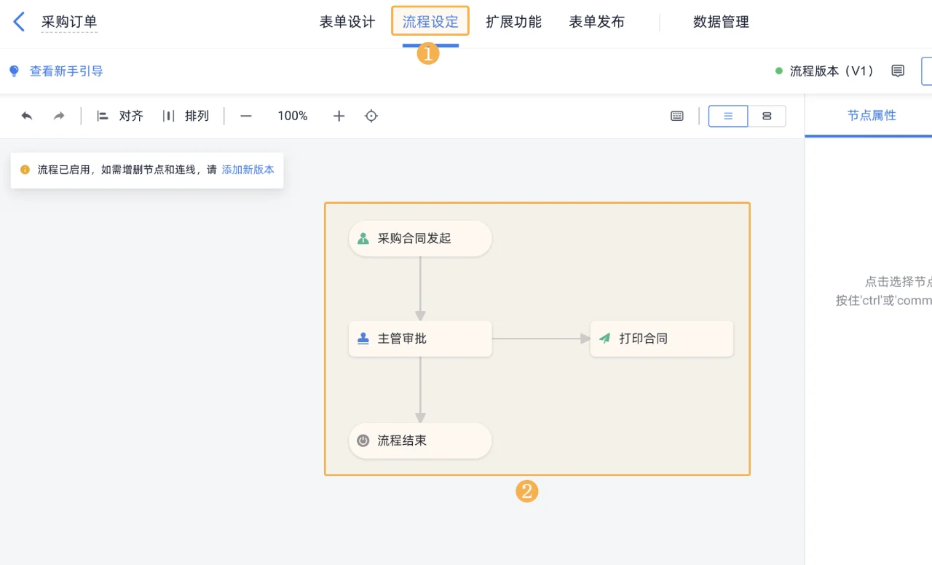Viewport: 932px width, 565px height.
Task: Open the 数据管理 tab
Action: pyautogui.click(x=722, y=22)
